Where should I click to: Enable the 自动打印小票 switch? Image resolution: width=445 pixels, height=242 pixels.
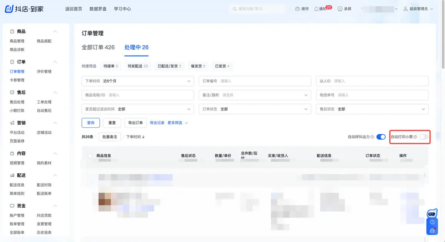tap(424, 137)
